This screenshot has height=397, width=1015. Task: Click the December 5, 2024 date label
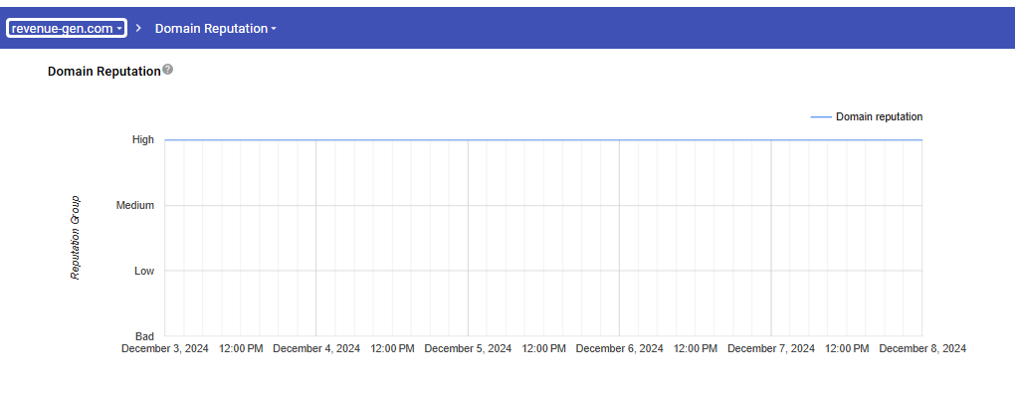[468, 348]
